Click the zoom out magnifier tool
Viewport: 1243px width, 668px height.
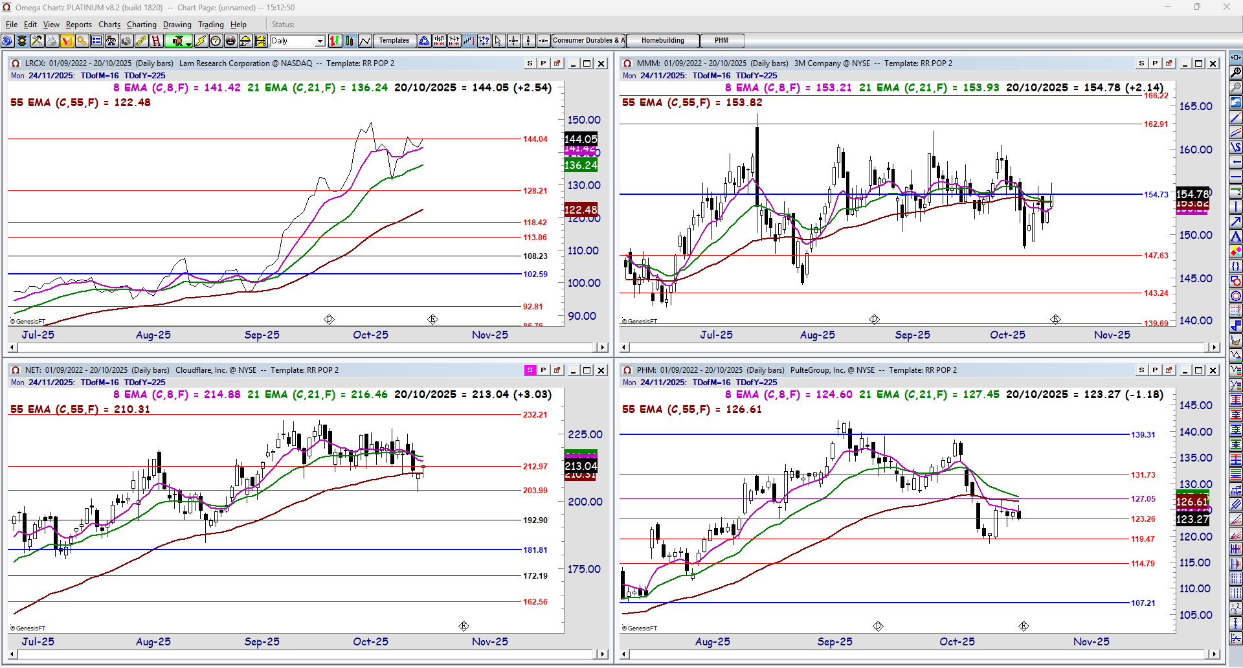[x=1236, y=87]
